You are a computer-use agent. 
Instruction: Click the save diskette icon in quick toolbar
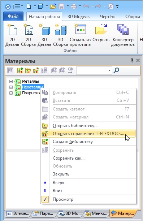61,6
